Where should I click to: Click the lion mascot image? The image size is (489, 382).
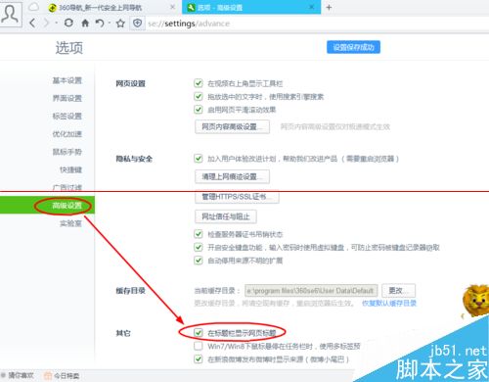[475, 301]
